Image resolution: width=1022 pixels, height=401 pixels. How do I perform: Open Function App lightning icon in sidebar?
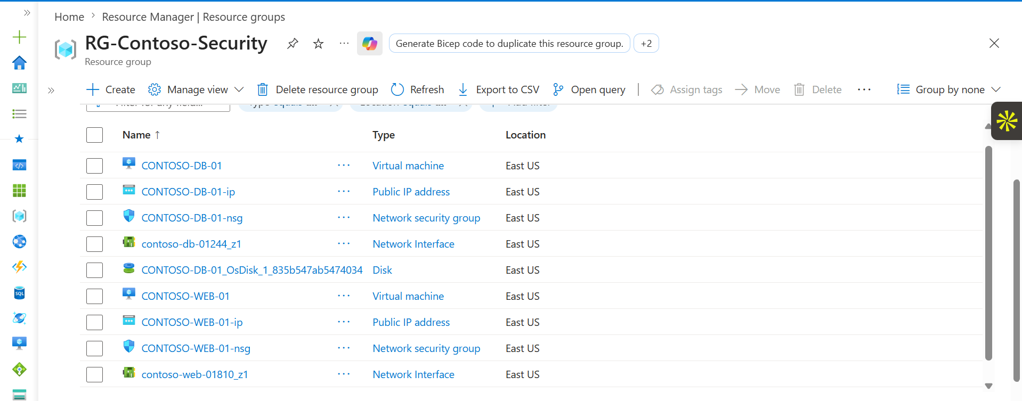tap(19, 267)
